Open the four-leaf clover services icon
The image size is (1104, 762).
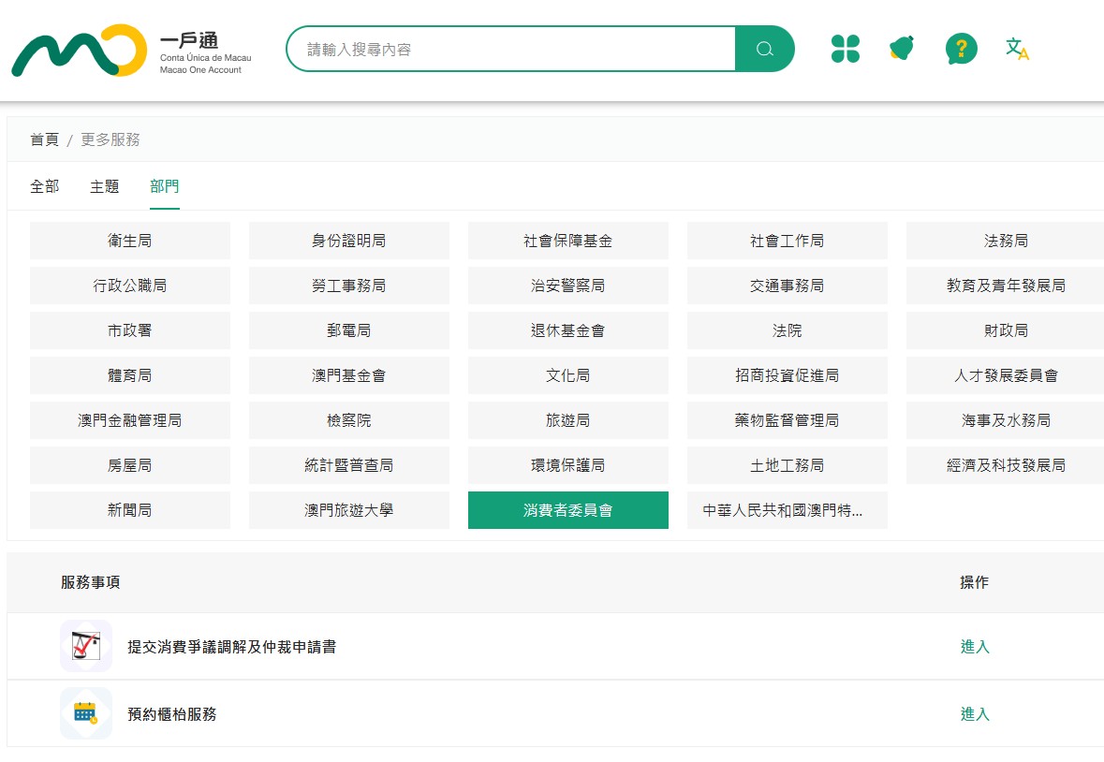pyautogui.click(x=845, y=49)
